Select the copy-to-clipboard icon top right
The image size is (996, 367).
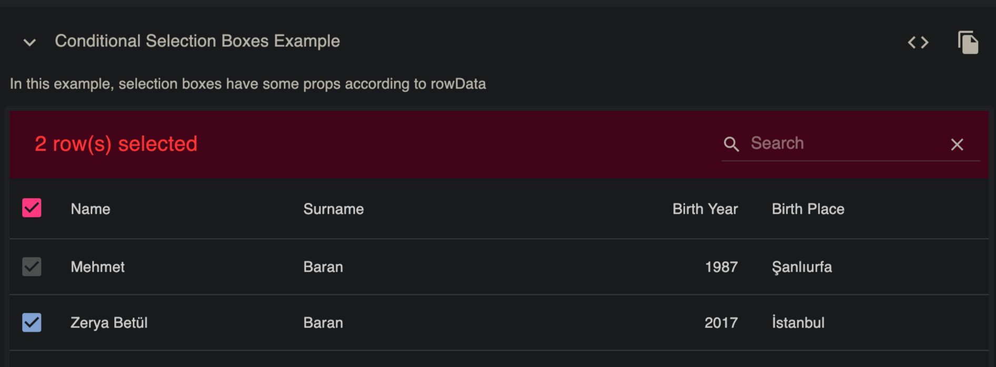point(969,42)
